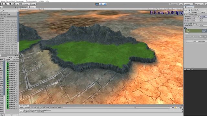The image size is (207, 116).
Task: Toggle Clear on Play in console
Action: [35, 108]
